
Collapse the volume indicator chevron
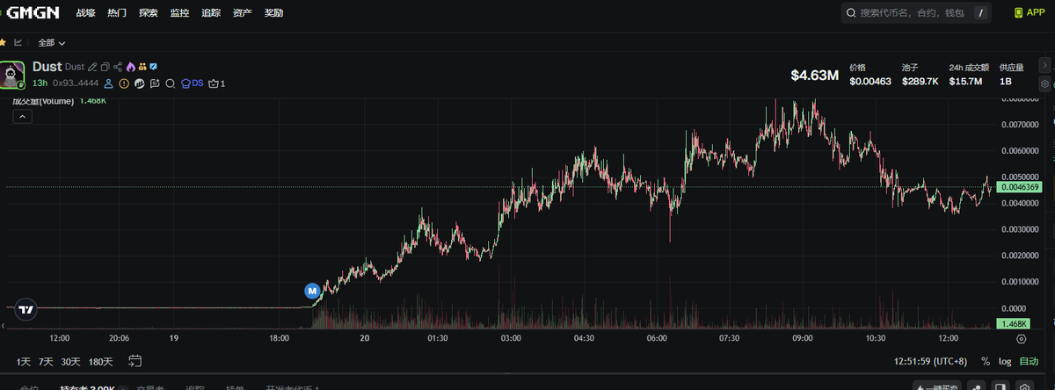(x=23, y=117)
